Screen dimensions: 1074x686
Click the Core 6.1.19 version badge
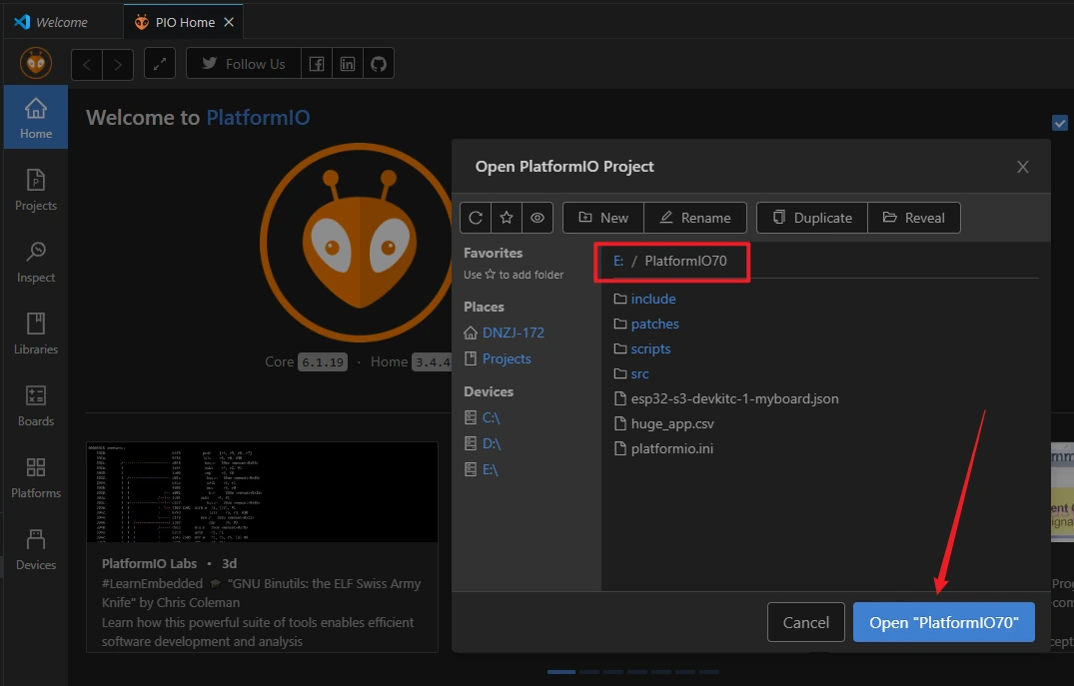323,362
